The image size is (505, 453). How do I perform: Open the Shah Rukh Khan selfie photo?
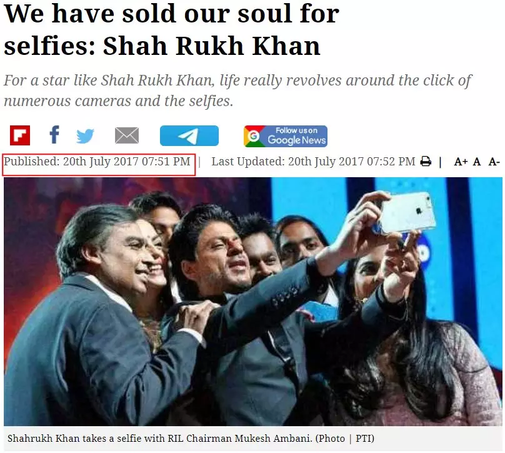[x=253, y=301]
